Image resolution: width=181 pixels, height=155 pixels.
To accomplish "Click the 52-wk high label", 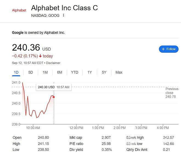I will 135,137.
